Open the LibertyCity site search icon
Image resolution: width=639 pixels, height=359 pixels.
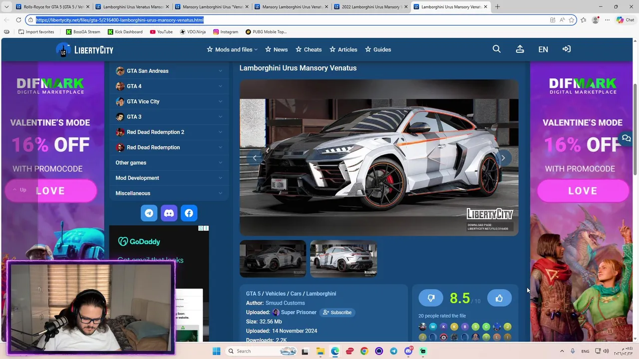(496, 49)
